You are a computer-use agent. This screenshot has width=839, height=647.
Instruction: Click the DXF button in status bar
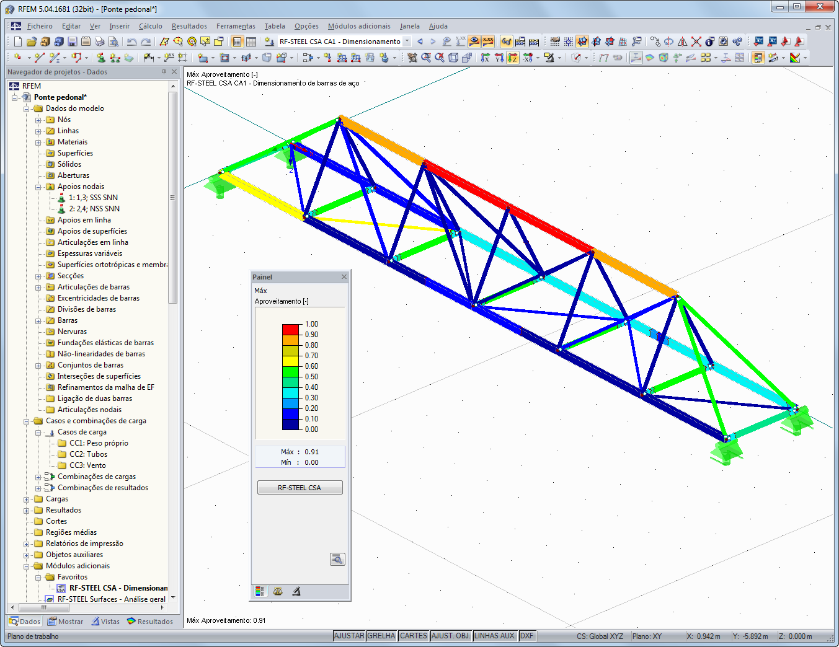[x=527, y=636]
